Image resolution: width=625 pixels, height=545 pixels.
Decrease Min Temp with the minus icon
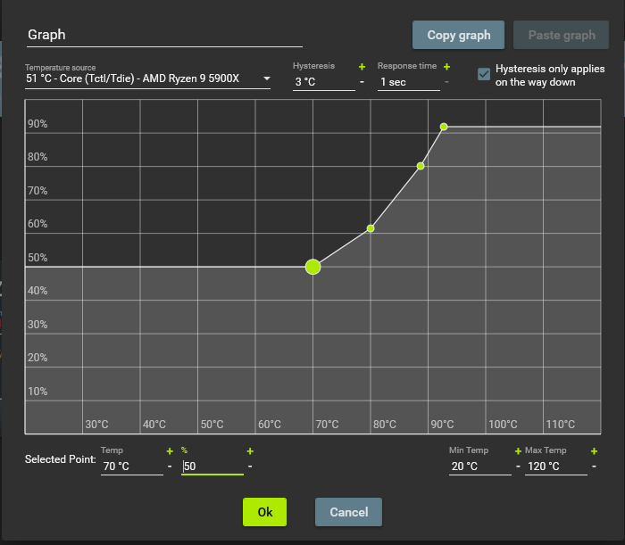pos(518,466)
